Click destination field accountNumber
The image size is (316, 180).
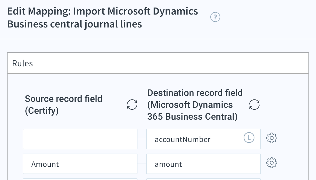(x=203, y=139)
